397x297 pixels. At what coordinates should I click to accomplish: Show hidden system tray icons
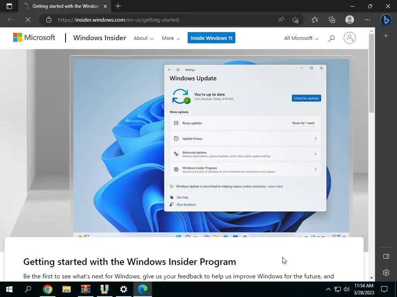328,289
